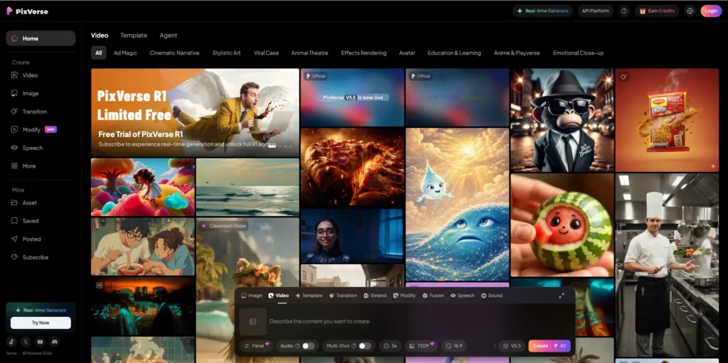This screenshot has height=363, width=728.
Task: Open the monkey in sunglasses video thumbnail
Action: click(562, 120)
